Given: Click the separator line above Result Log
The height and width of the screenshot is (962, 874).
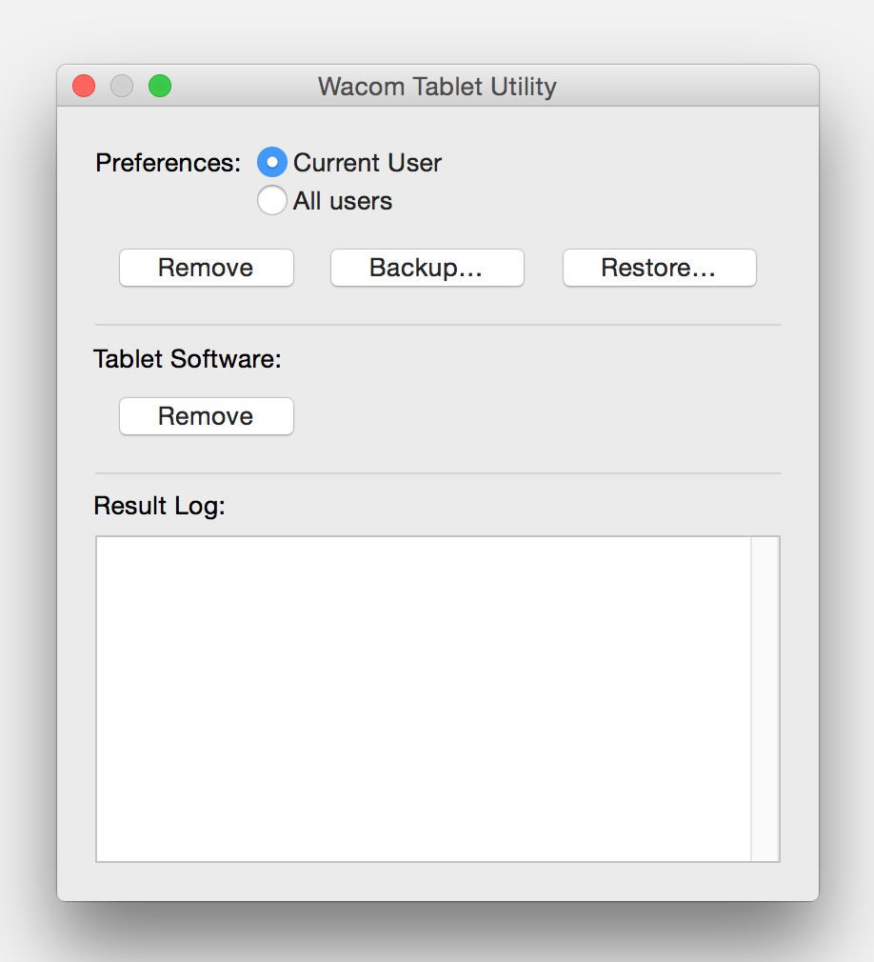Looking at the screenshot, I should coord(437,473).
